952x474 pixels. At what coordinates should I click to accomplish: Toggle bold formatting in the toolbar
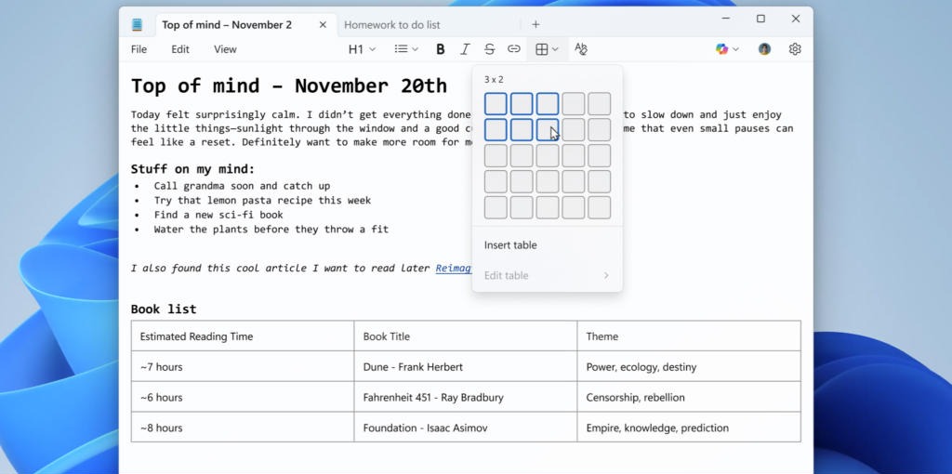441,49
